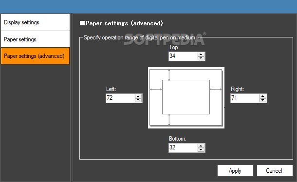Click the paper margin preview diagram

coord(186,98)
